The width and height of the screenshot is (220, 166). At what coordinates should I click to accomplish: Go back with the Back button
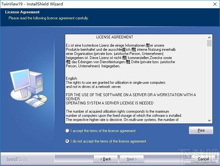click(106, 159)
